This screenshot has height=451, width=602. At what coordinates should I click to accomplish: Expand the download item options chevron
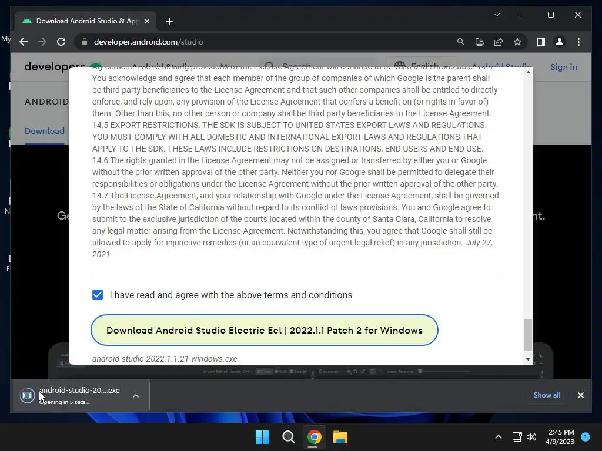(136, 396)
